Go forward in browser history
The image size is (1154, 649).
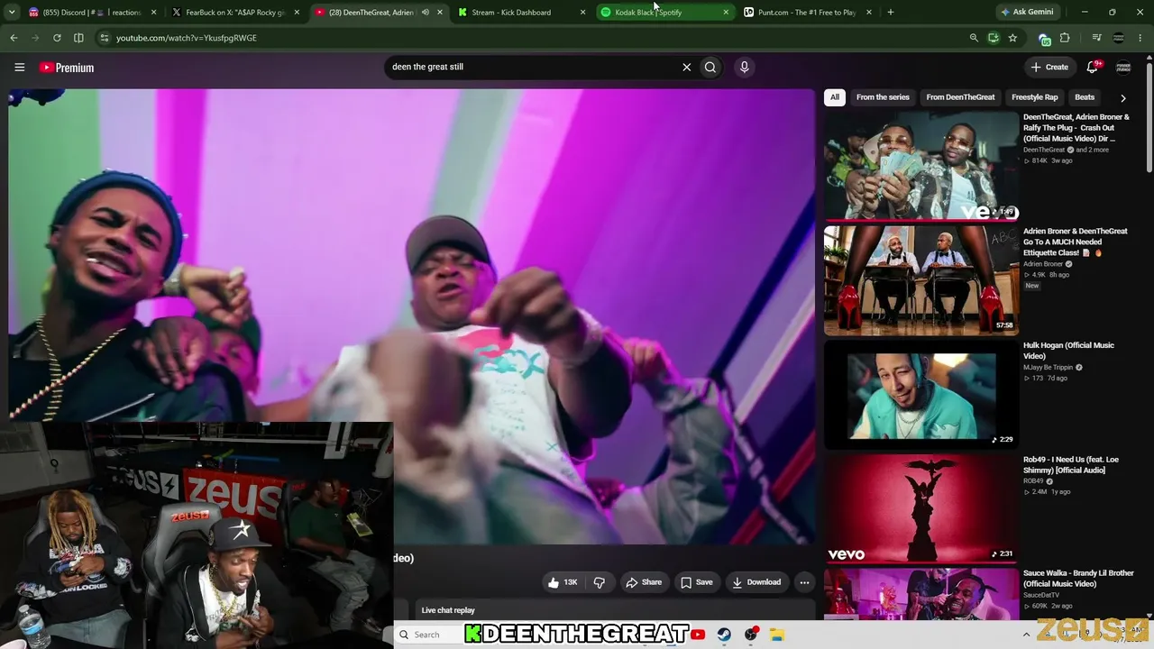tap(35, 38)
